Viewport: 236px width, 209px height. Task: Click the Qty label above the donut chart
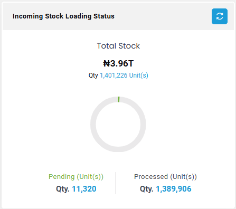pyautogui.click(x=93, y=75)
